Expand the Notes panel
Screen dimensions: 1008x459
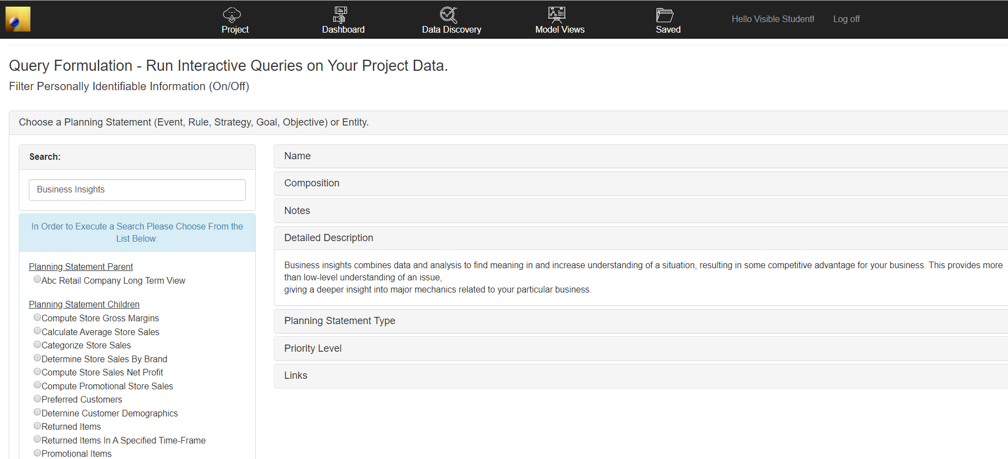[641, 211]
